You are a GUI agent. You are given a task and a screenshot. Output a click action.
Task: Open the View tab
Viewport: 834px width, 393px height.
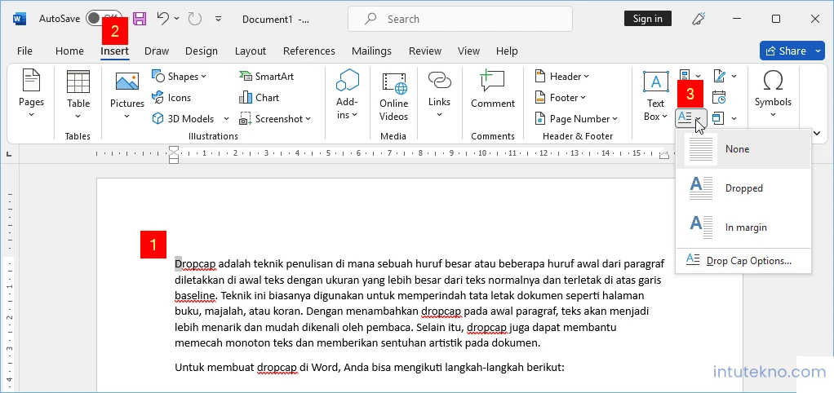(x=468, y=51)
